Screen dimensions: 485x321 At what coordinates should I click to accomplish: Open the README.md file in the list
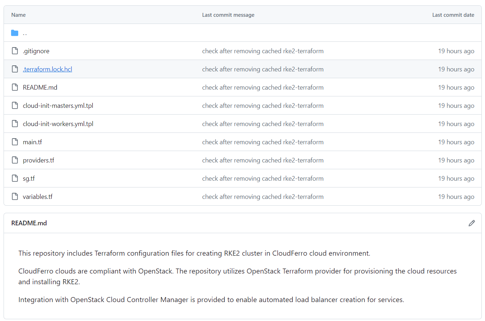pos(40,87)
